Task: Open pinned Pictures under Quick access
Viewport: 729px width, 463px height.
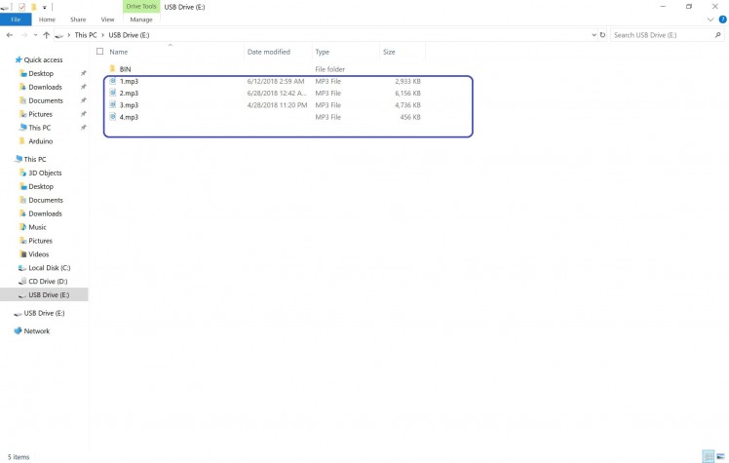Action: point(41,114)
